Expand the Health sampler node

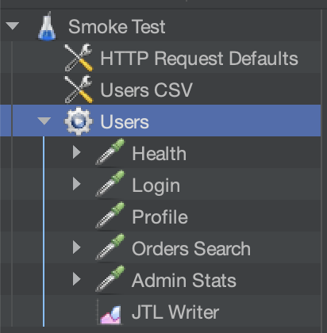[77, 152]
